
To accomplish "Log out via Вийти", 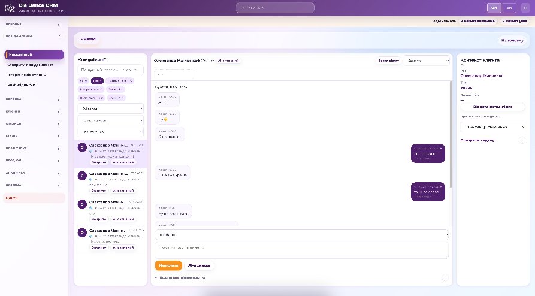I will click(x=34, y=198).
